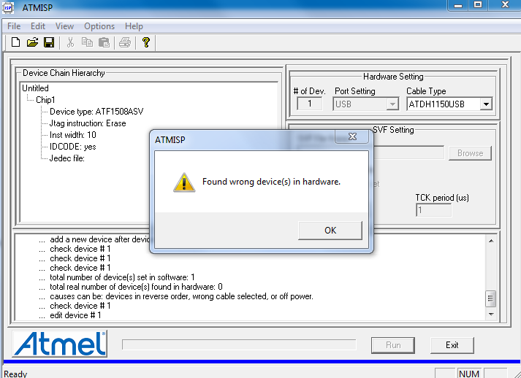Click the Copy toolbar icon
Image resolution: width=521 pixels, height=378 pixels.
[x=87, y=42]
